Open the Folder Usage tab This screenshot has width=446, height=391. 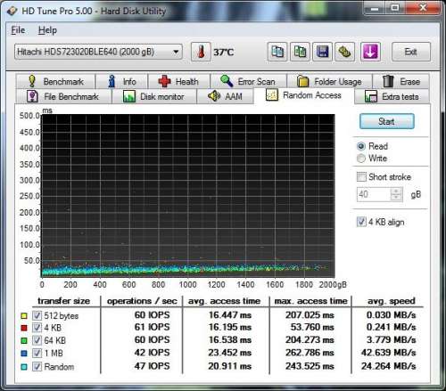(x=329, y=81)
